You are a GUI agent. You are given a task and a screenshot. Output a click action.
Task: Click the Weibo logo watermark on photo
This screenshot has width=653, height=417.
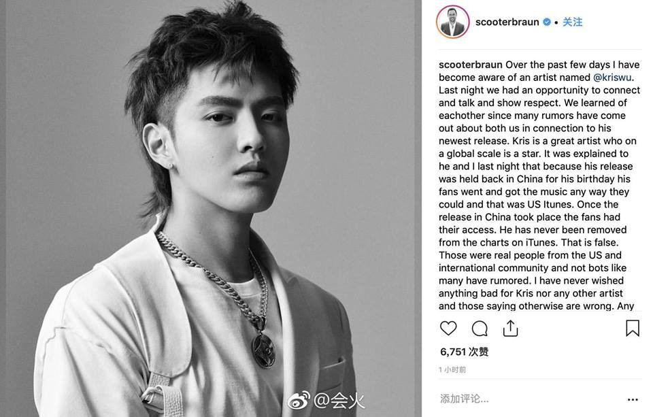click(x=298, y=401)
